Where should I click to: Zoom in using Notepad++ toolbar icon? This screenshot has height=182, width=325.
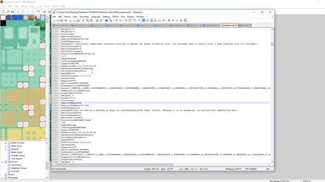(116, 20)
